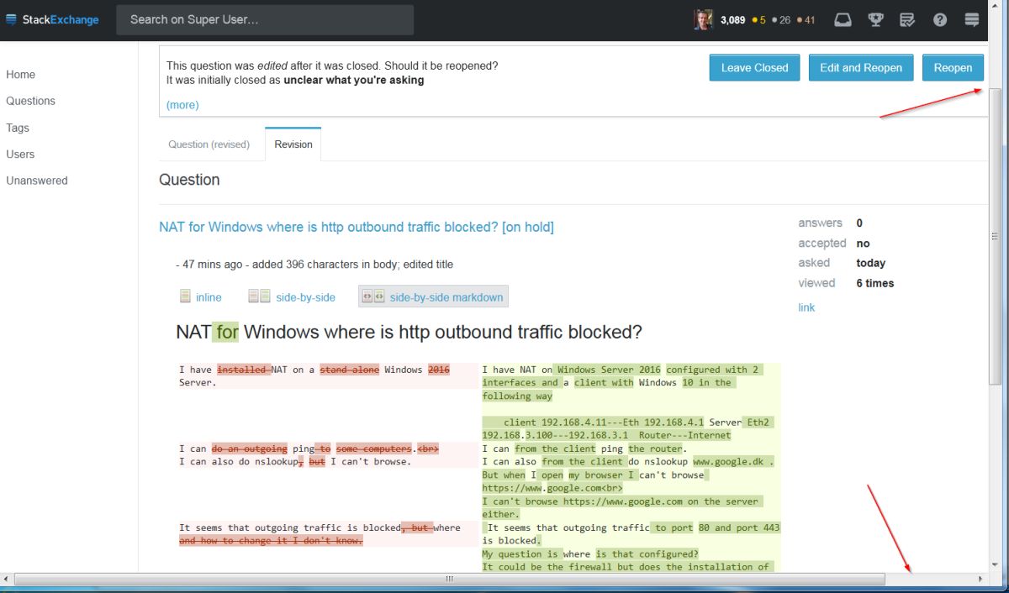This screenshot has height=593, width=1009.
Task: Open the inbox icon
Action: 843,20
